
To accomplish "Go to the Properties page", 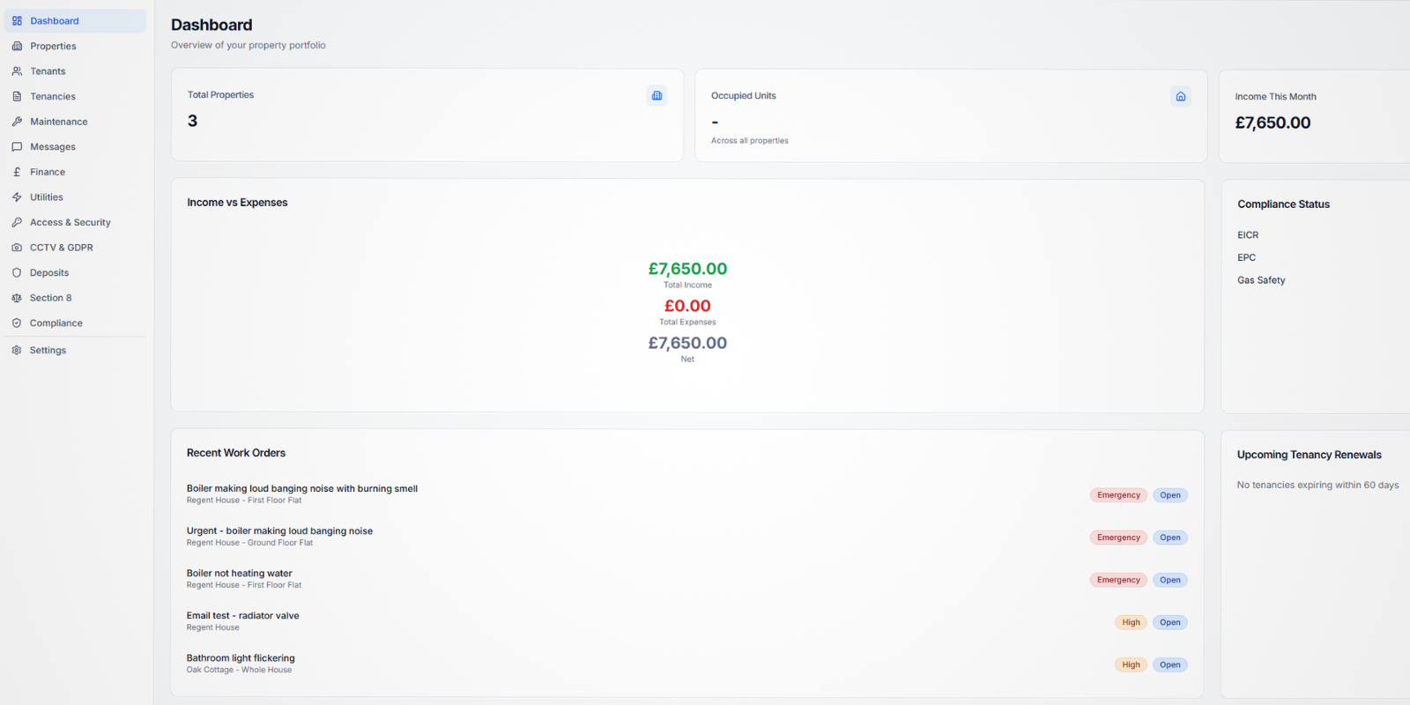I will click(x=76, y=46).
